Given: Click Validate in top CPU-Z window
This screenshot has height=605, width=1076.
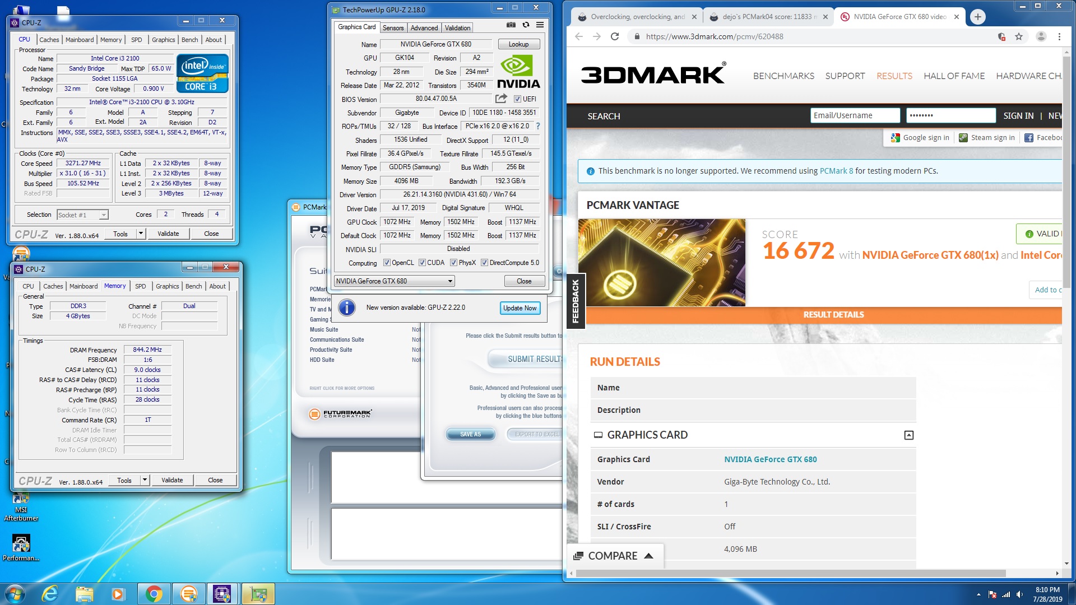Looking at the screenshot, I should pos(168,234).
